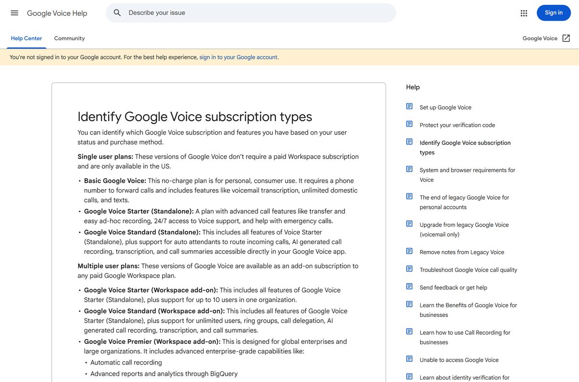Click article icon beside Upgrade from legacy Google Voice
This screenshot has width=579, height=382.
click(409, 224)
